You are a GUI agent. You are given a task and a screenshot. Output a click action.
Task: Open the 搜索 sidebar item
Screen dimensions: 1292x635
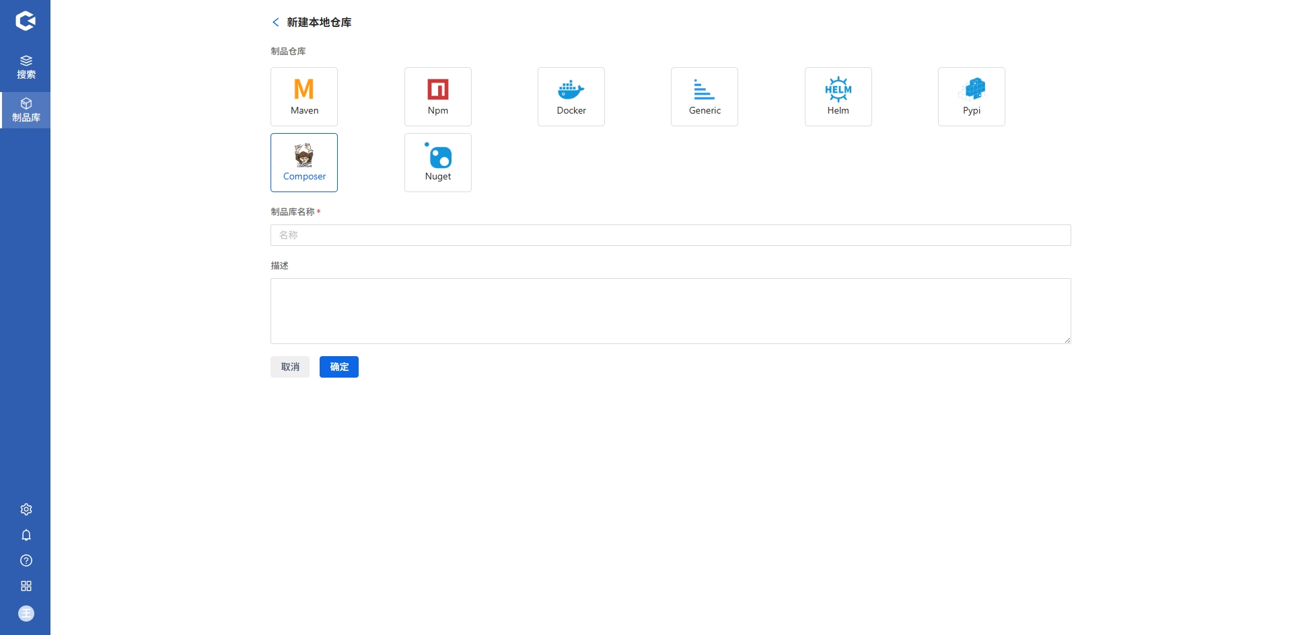click(x=26, y=67)
